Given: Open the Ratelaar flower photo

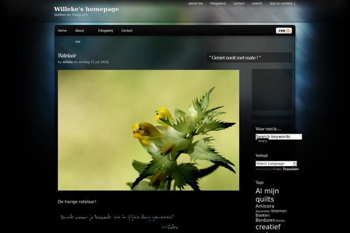Looking at the screenshot, I should (148, 130).
